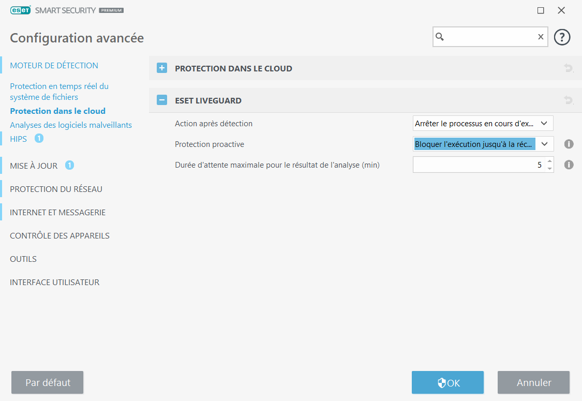The image size is (582, 401).
Task: Clear the search field with the X
Action: pyautogui.click(x=541, y=37)
